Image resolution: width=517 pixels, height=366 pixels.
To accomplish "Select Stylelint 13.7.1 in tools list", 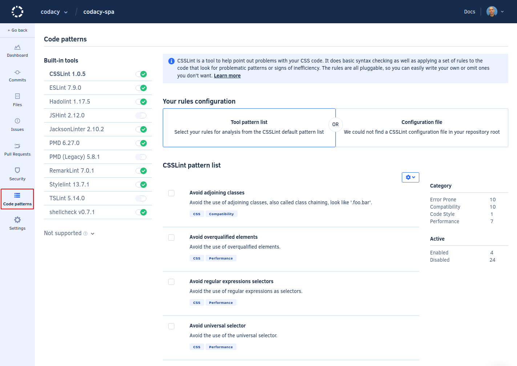I will click(x=69, y=185).
